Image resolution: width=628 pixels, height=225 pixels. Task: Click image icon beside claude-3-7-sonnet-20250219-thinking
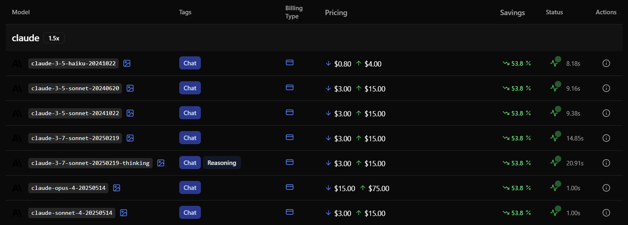pos(161,163)
